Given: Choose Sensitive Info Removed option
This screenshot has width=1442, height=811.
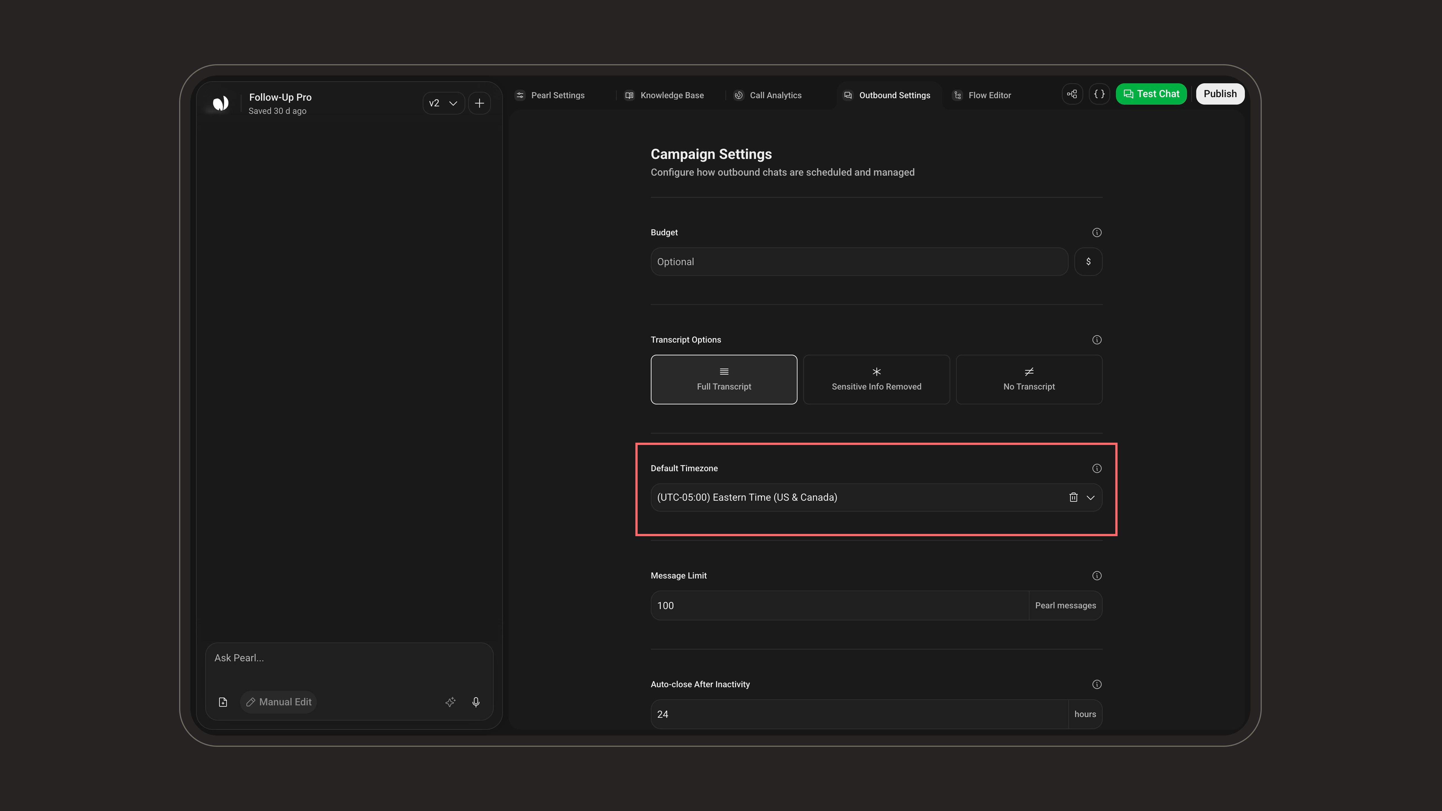Looking at the screenshot, I should point(877,380).
